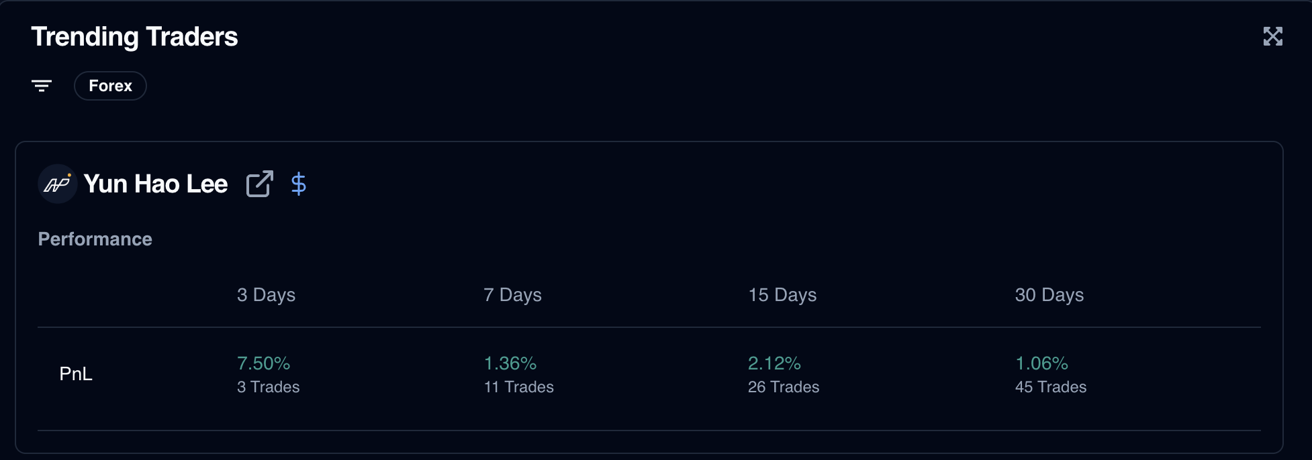Screen dimensions: 1312x460
Task: Click the blue dollar sign icon
Action: coord(299,184)
